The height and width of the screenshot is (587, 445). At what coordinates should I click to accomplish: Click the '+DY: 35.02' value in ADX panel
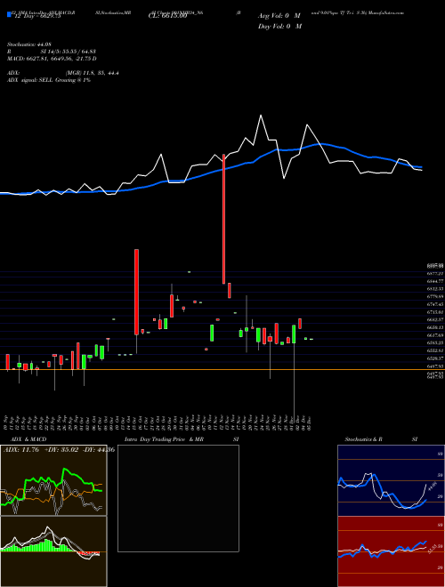click(x=61, y=450)
